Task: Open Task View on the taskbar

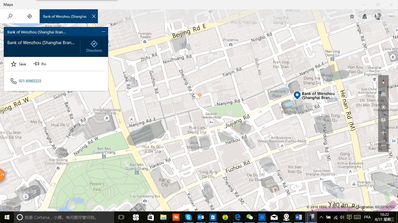Action: coord(121,217)
